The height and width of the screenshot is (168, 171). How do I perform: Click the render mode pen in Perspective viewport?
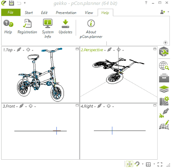pos(109,50)
